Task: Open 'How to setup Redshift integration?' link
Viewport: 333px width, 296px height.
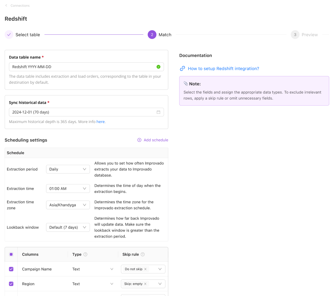Action: 223,69
